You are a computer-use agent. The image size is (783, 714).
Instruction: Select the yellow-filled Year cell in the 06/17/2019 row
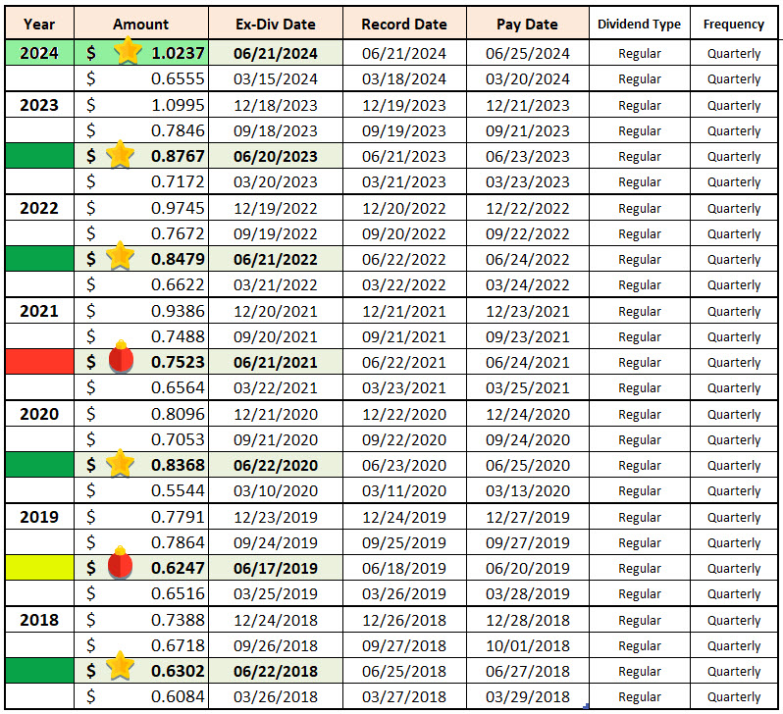(x=39, y=568)
